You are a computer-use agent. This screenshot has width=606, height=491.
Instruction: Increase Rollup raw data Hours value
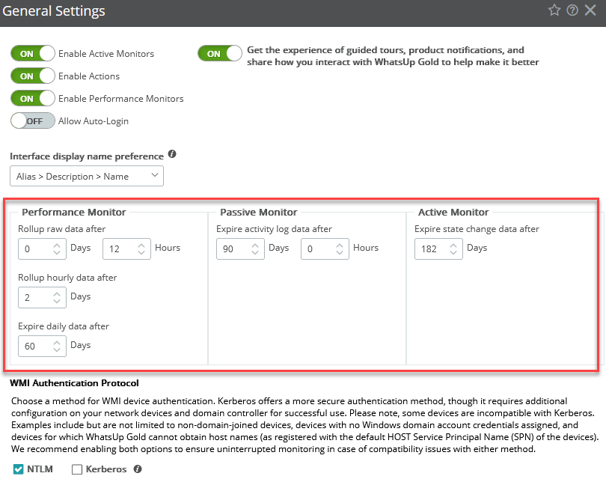point(141,245)
